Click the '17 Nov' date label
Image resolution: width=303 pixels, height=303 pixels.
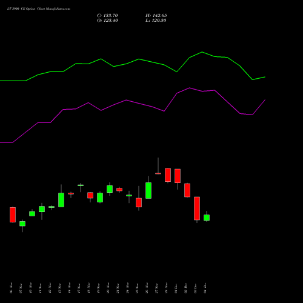tap(79, 288)
